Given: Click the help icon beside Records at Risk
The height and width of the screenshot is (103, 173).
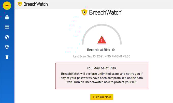Looking at the screenshot, I should [113, 50].
